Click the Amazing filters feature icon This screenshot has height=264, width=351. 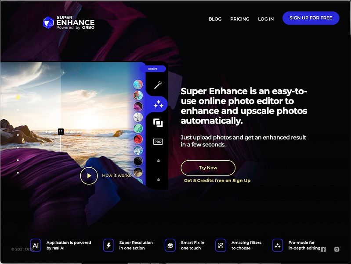[x=221, y=246]
